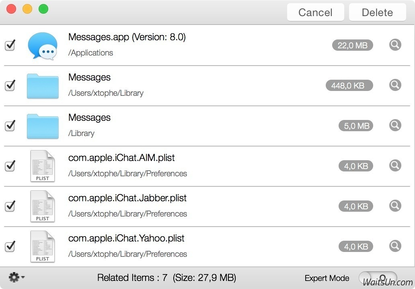Open the gear settings dropdown menu
Viewport: 415px width, 289px height.
point(16,277)
